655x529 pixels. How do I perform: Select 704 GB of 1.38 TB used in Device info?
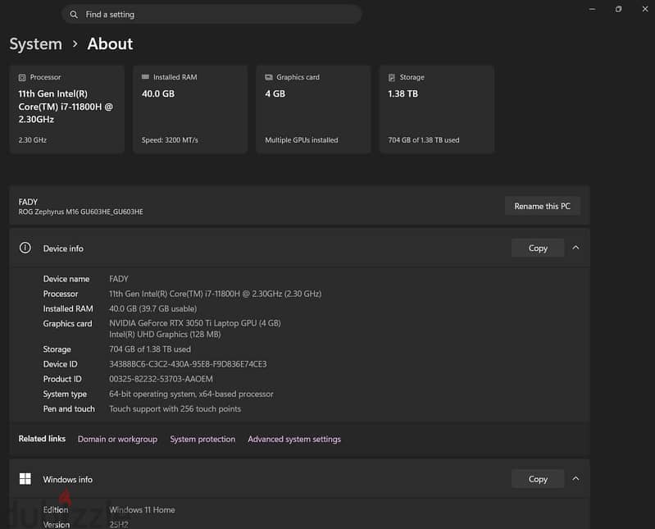pyautogui.click(x=149, y=349)
